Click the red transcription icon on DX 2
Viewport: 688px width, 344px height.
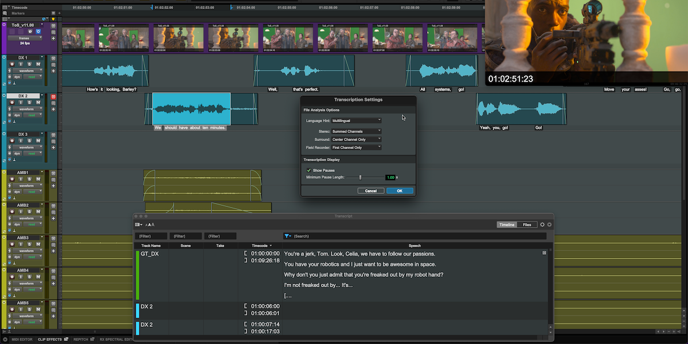click(53, 97)
